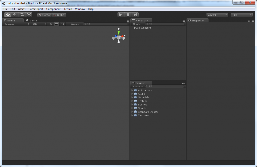Open the Gizmos dropdown
The image size is (257, 167).
pos(75,24)
